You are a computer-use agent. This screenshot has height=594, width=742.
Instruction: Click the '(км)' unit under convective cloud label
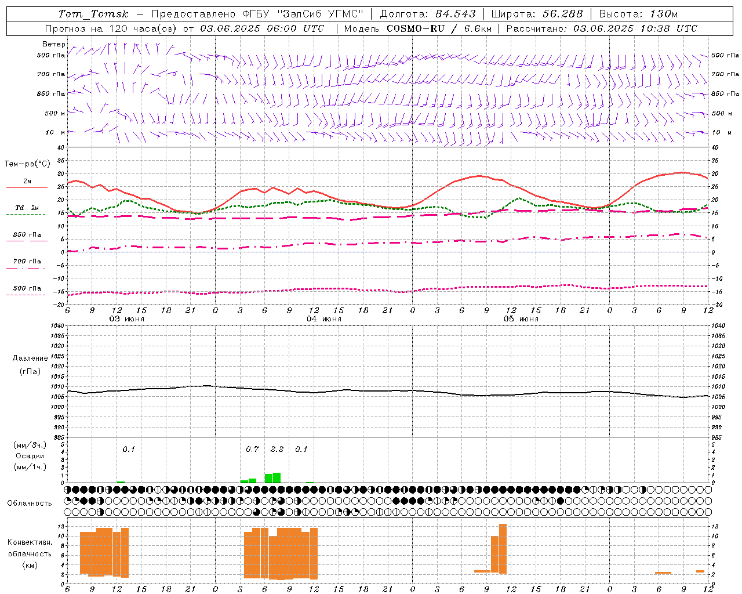click(x=30, y=565)
